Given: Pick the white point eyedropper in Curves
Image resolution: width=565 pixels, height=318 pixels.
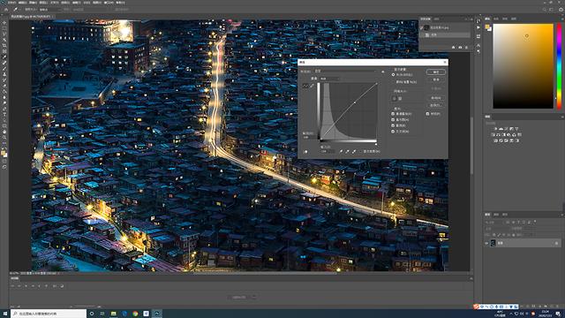Looking at the screenshot, I should click(x=354, y=151).
